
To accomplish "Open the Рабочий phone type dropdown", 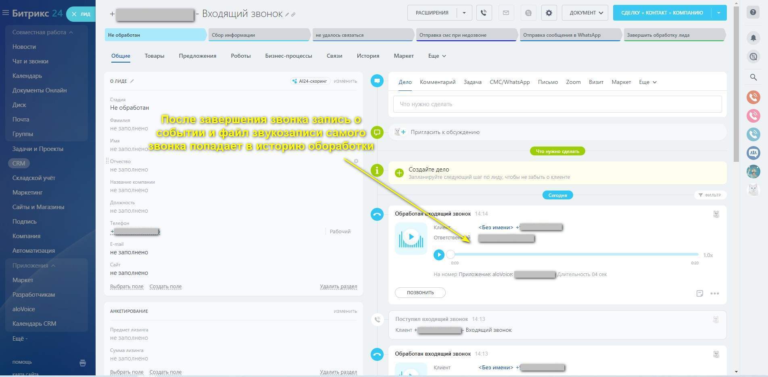I will [340, 232].
